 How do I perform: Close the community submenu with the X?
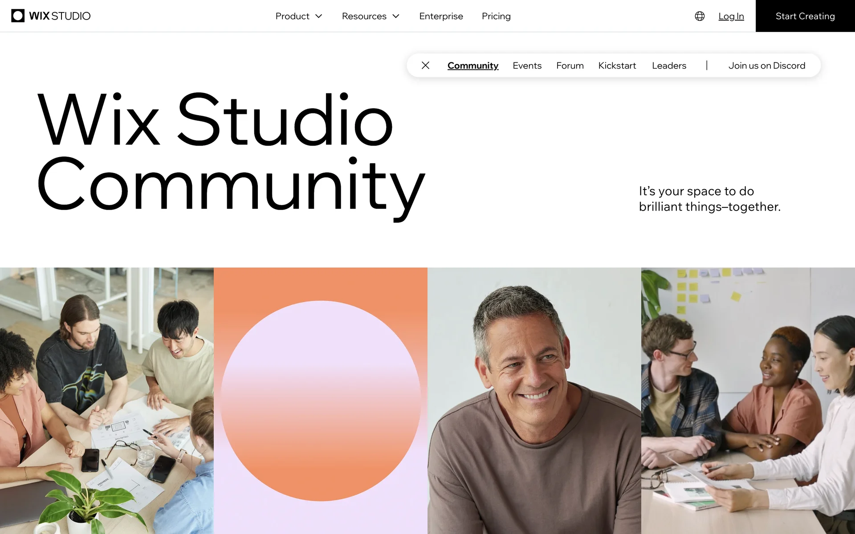425,65
